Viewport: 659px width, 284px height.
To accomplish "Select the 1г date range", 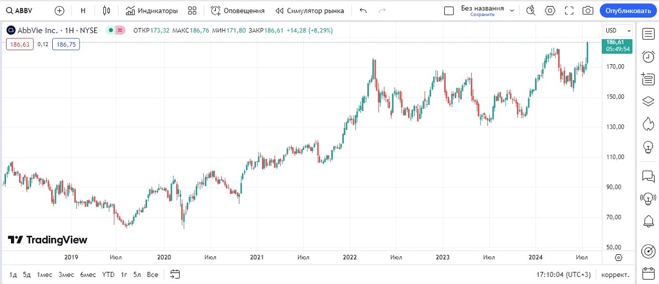I will pyautogui.click(x=124, y=274).
